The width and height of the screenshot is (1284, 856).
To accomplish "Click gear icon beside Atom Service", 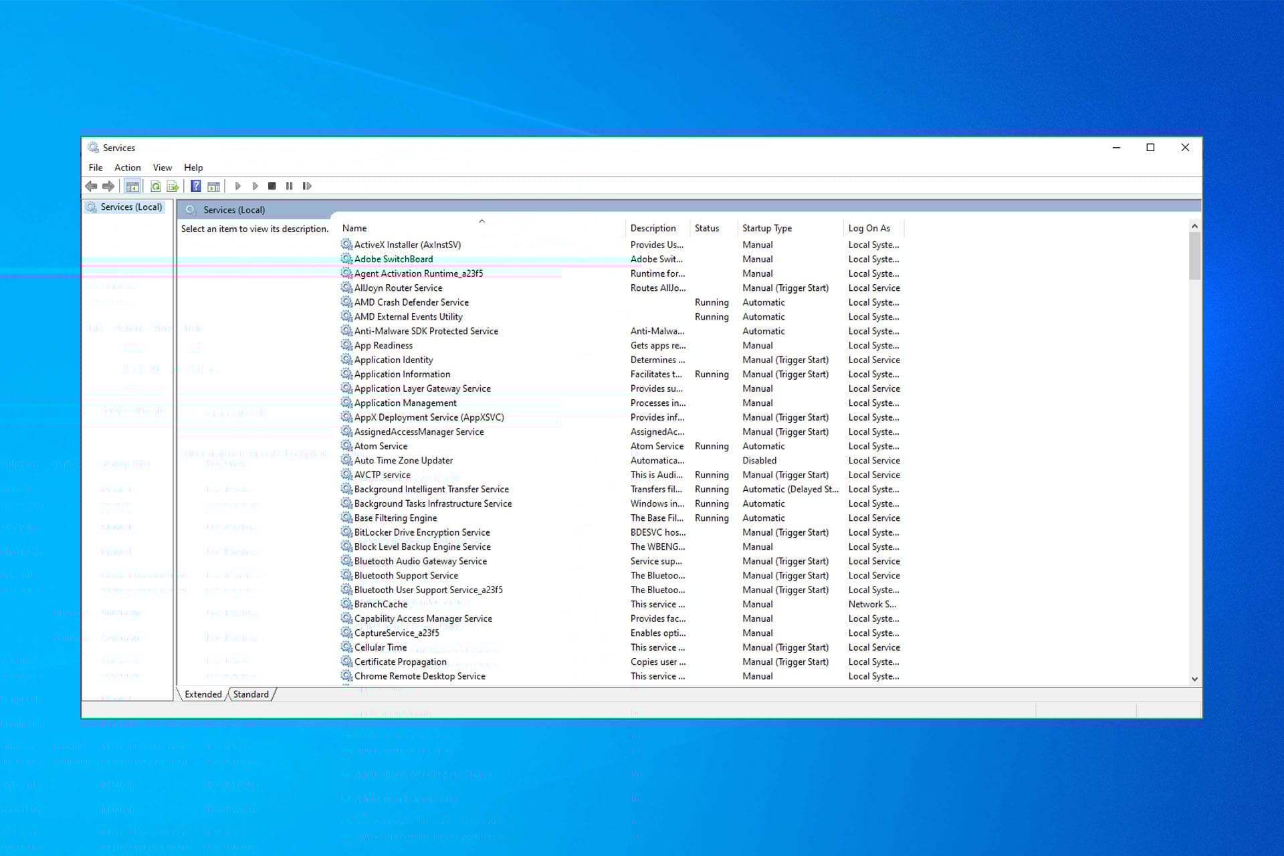I will [x=346, y=445].
